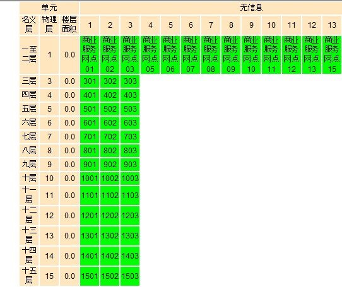Open room 1401 cell
The image size is (342, 287).
coord(90,256)
